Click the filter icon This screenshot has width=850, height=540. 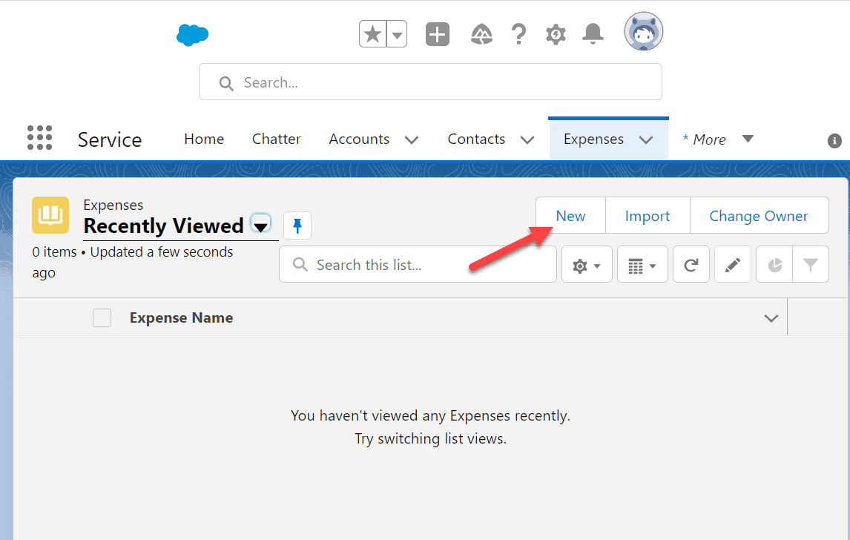(x=811, y=263)
